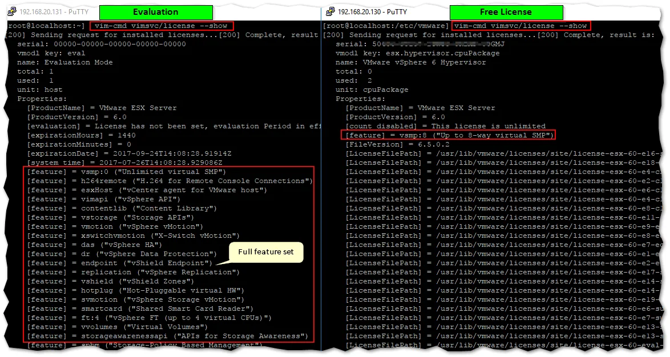Click the 'total: 1' line

click(35, 71)
